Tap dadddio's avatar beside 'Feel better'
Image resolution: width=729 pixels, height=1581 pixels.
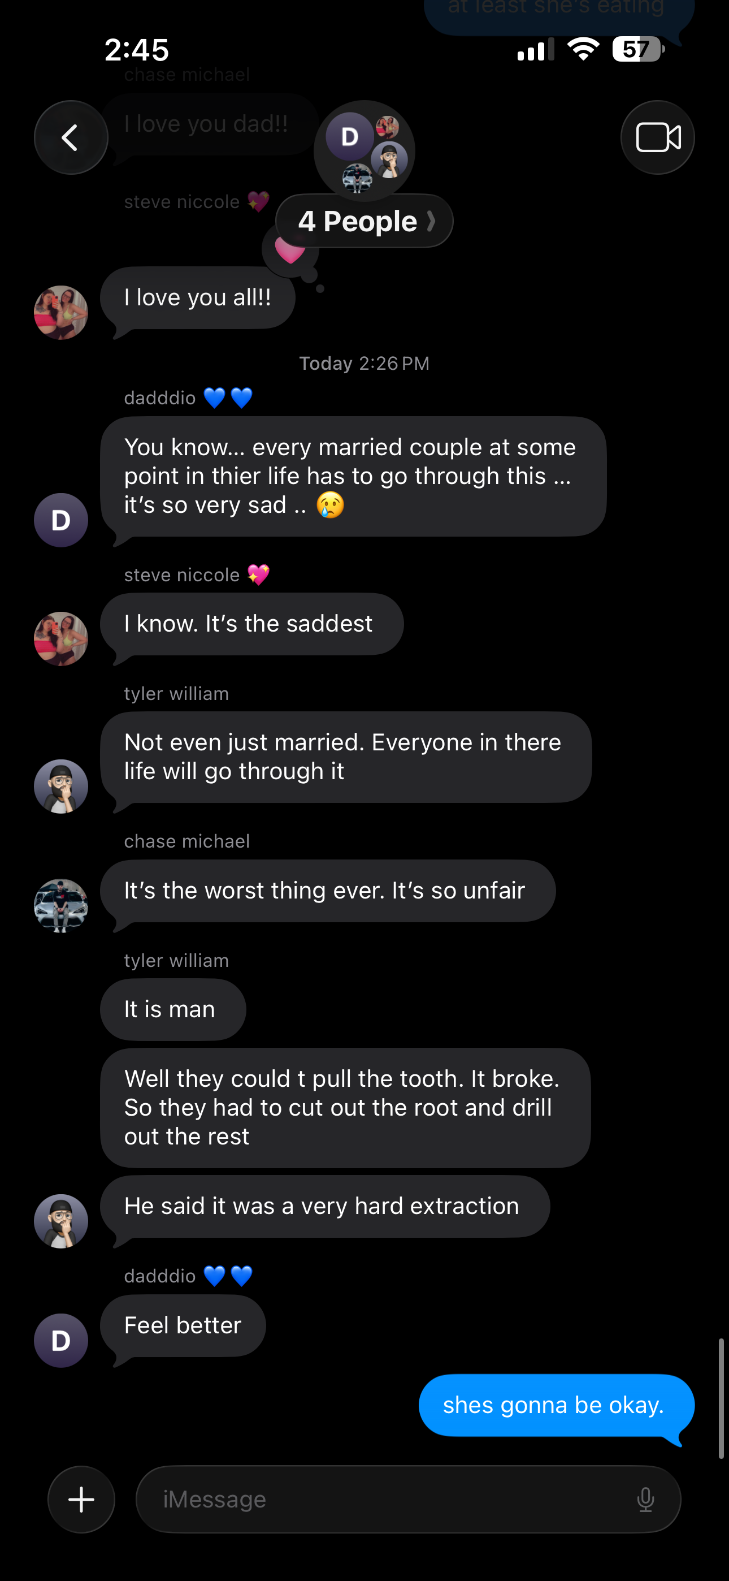click(x=61, y=1341)
